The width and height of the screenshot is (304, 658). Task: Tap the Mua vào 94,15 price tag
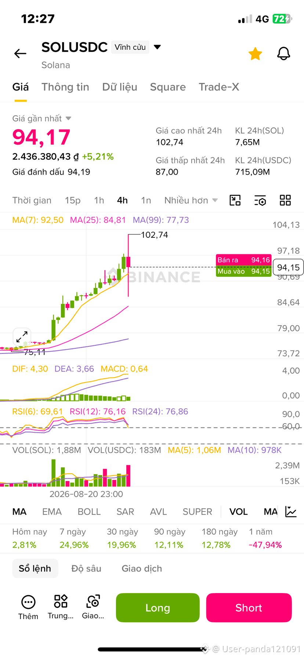[244, 271]
